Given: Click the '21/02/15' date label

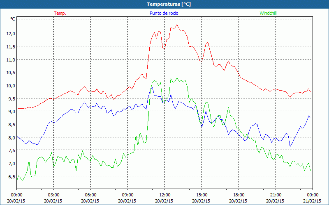Looking at the screenshot, I should [x=312, y=201].
